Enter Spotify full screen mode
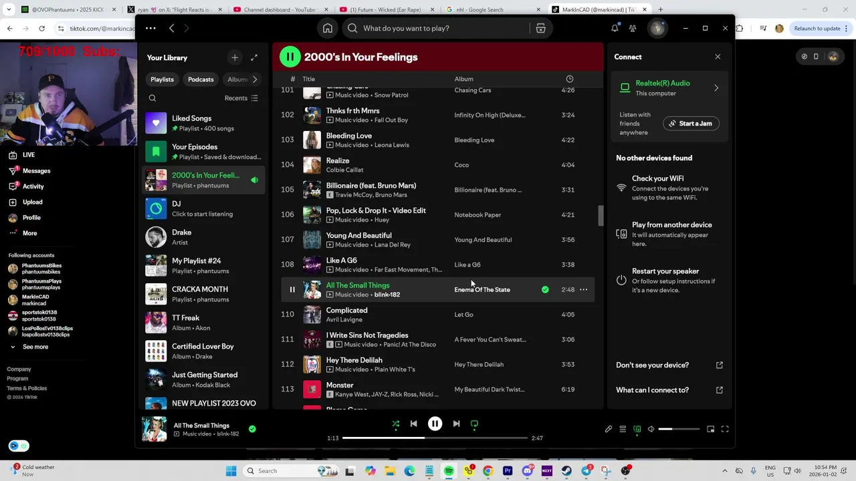This screenshot has height=481, width=856. click(x=725, y=429)
